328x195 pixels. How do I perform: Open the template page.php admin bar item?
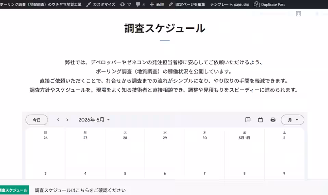coord(229,4)
